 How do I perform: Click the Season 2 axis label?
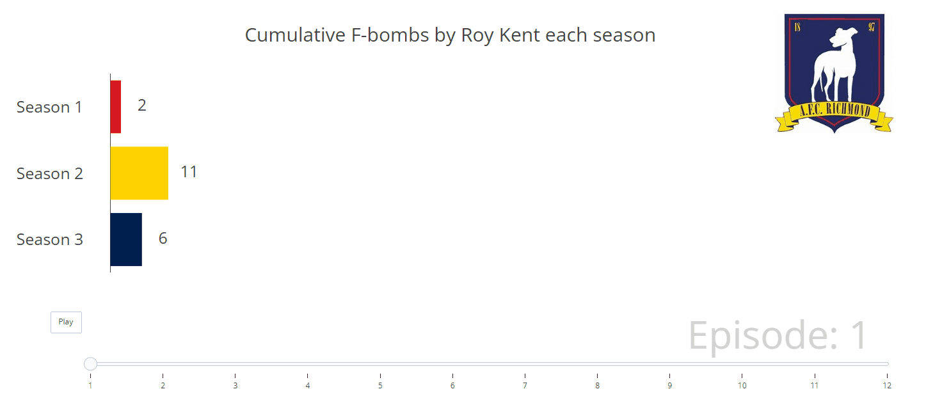(50, 174)
